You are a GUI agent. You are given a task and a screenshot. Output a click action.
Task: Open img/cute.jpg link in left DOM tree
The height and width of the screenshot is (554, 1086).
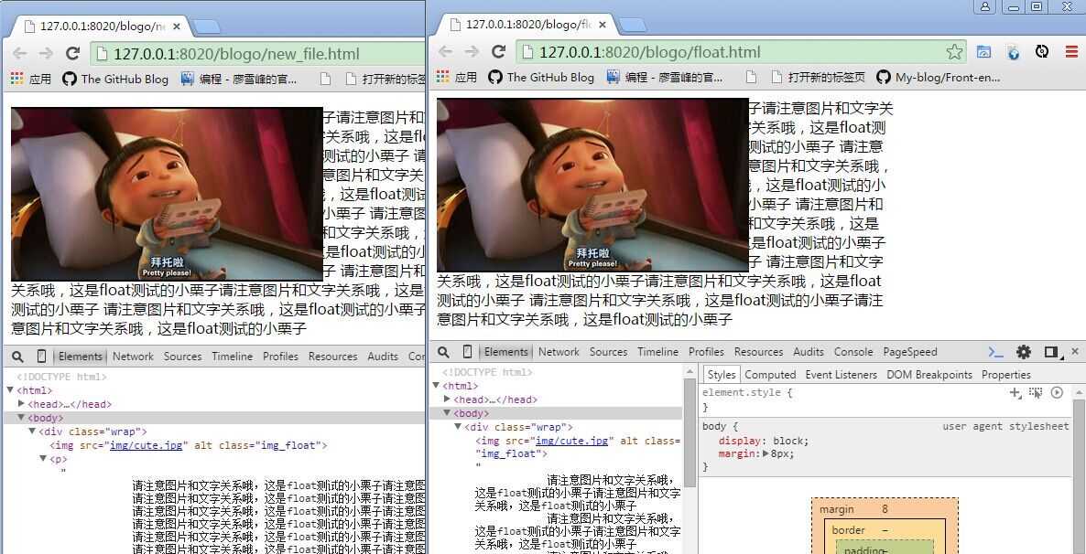click(147, 445)
